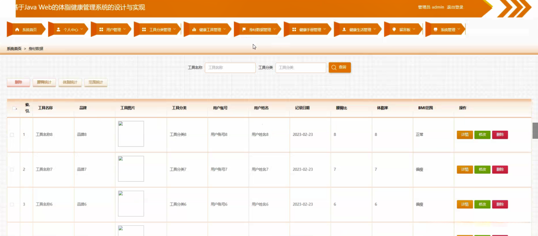Click the 查询 search button
The image size is (538, 236).
coord(340,67)
